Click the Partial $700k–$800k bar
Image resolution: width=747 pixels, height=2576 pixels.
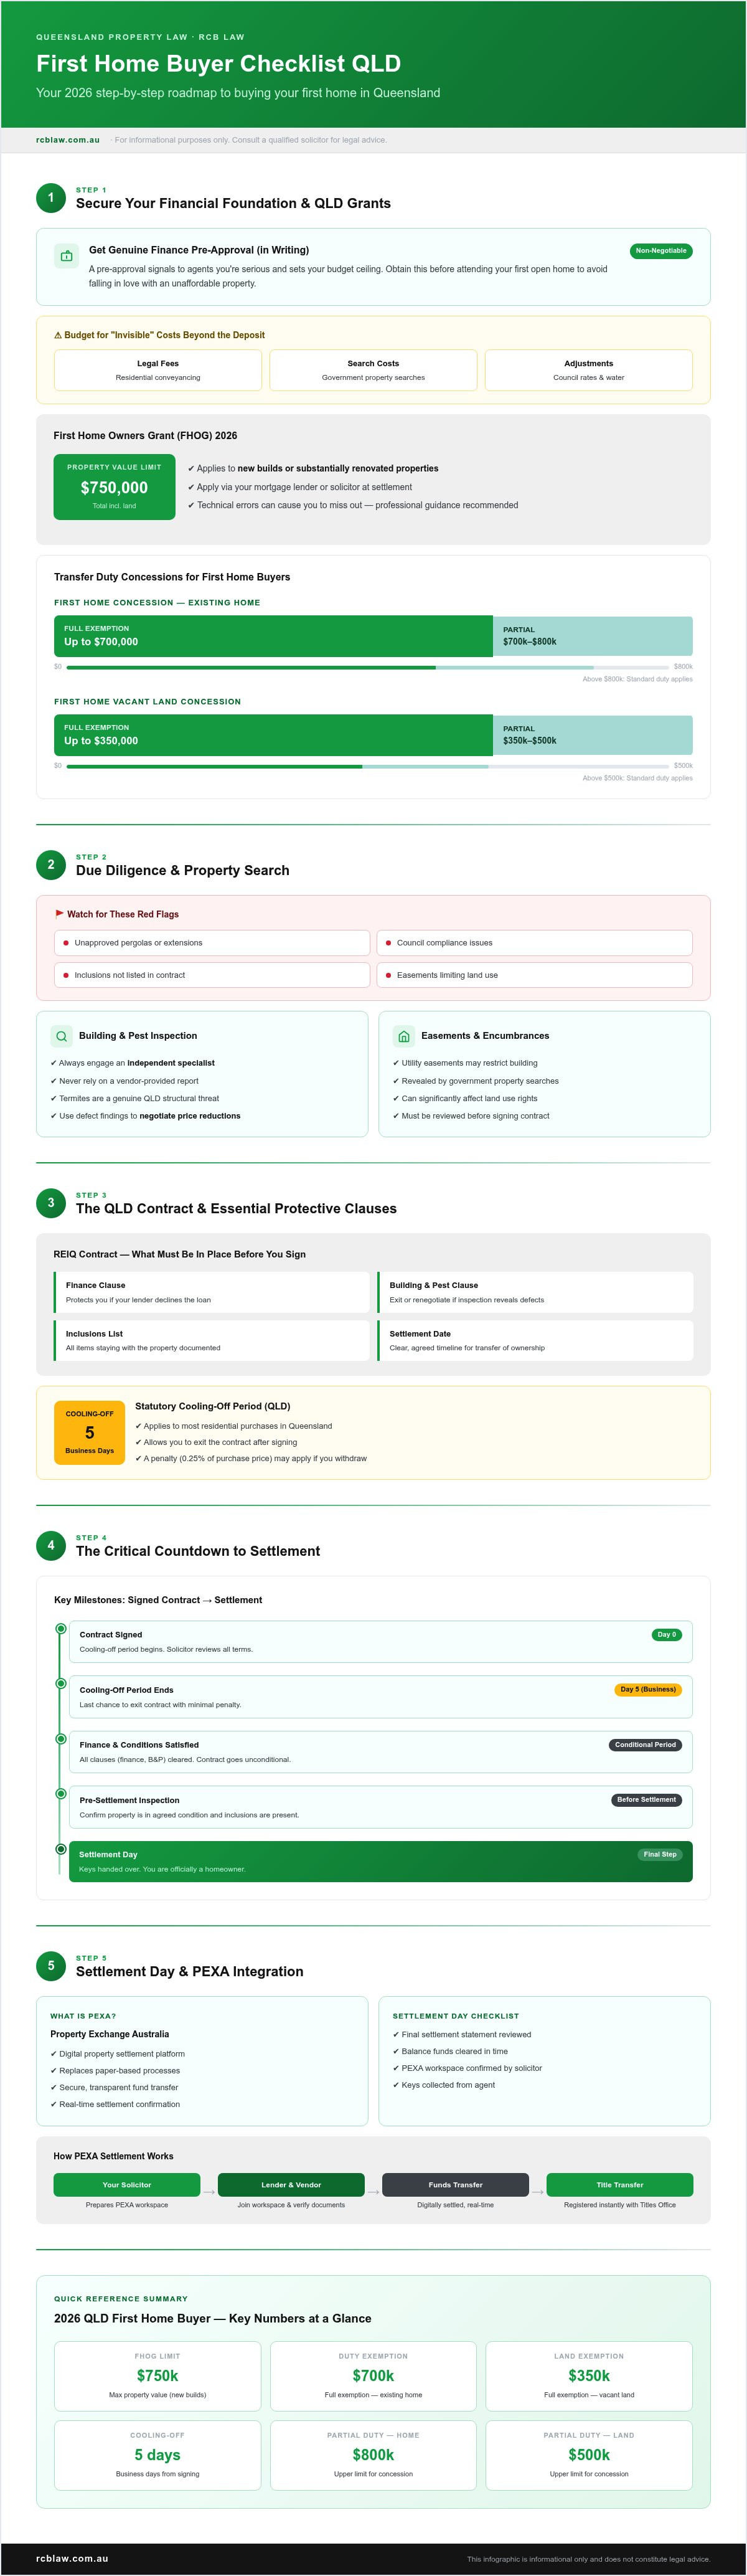(x=593, y=636)
